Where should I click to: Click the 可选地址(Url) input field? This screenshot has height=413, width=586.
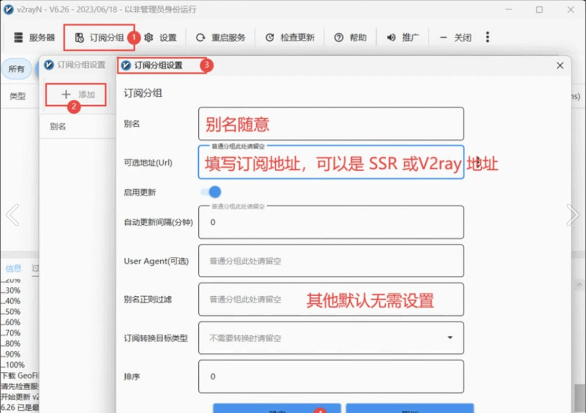pos(331,163)
